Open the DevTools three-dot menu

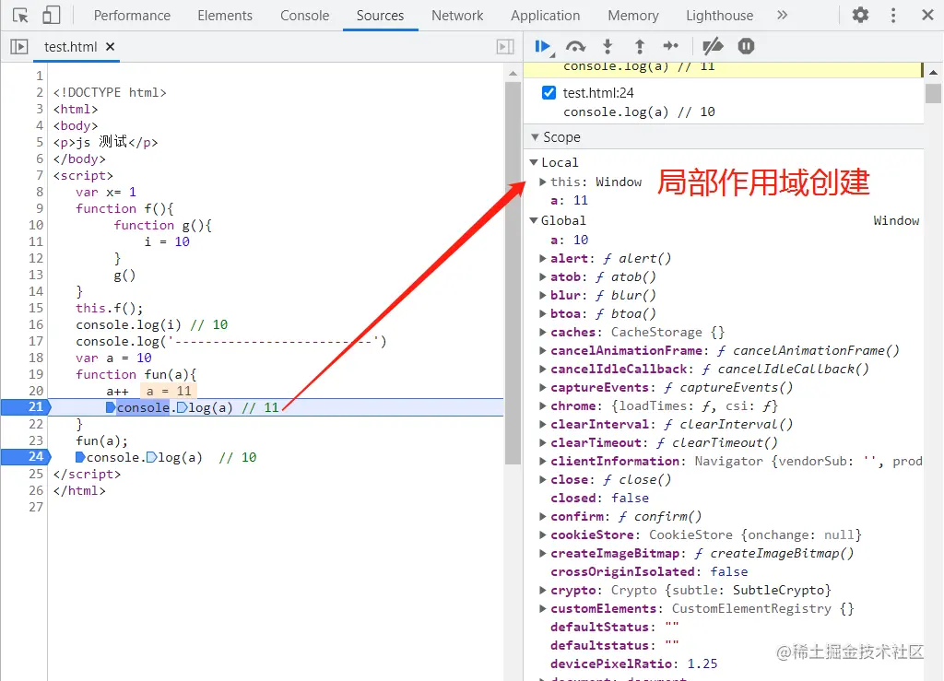[893, 15]
